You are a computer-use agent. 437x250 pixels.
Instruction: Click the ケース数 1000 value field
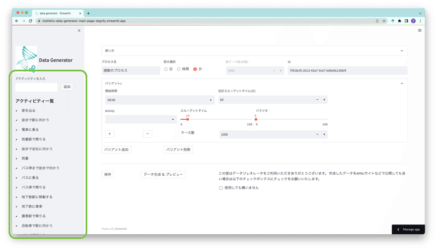pos(266,135)
